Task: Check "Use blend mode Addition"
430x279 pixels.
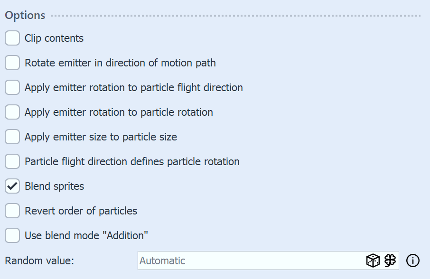Action: pyautogui.click(x=12, y=235)
